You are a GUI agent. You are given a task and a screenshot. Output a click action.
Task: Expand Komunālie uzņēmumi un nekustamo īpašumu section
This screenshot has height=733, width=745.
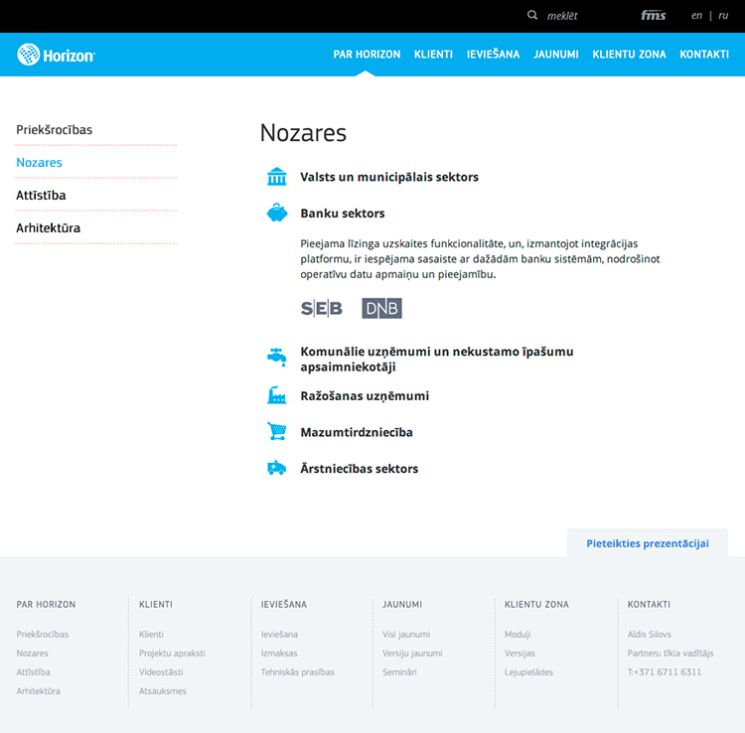pos(437,360)
